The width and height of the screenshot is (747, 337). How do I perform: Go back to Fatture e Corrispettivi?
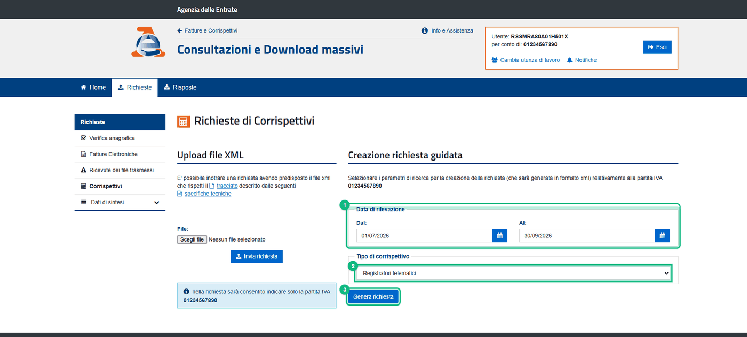tap(208, 31)
